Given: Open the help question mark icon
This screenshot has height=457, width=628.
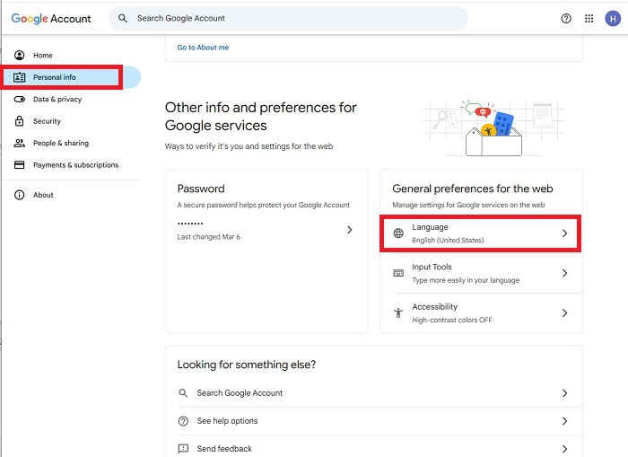Looking at the screenshot, I should [566, 18].
